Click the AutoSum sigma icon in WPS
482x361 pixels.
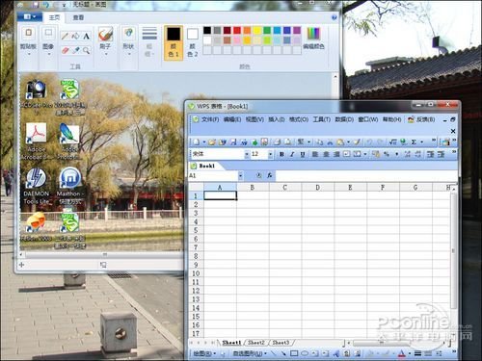click(415, 142)
